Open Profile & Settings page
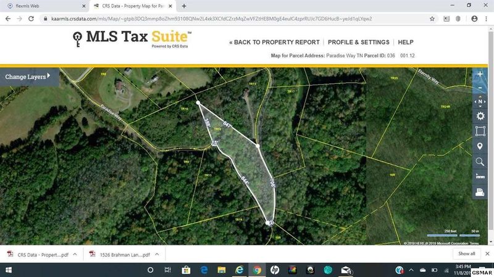Viewport: 494px width, 277px height. point(359,42)
